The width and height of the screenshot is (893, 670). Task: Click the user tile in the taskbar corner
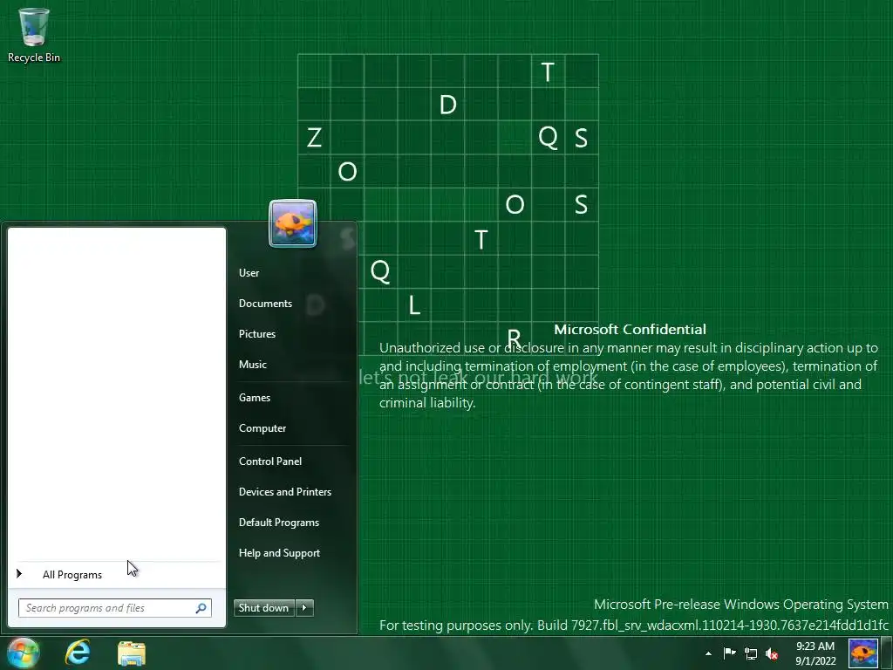(x=863, y=653)
